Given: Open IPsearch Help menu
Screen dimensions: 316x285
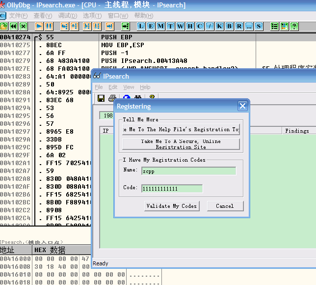Looking at the screenshot, I should click(145, 87).
